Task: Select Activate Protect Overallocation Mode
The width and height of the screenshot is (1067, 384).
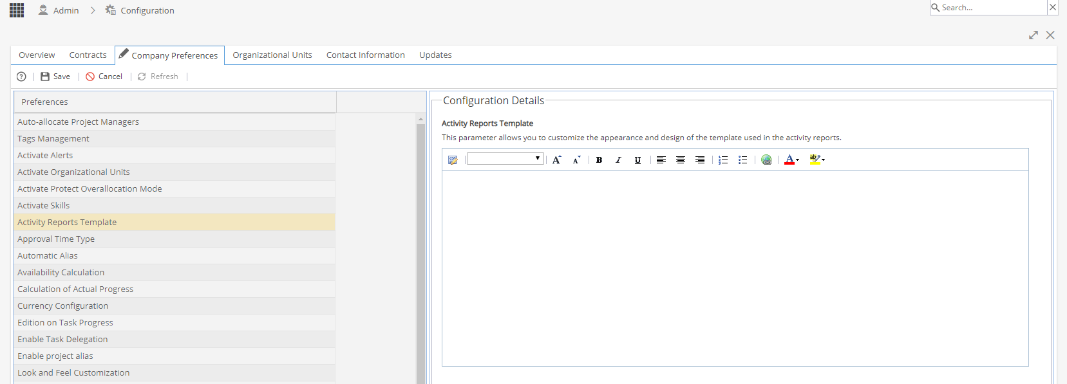Action: click(x=174, y=188)
